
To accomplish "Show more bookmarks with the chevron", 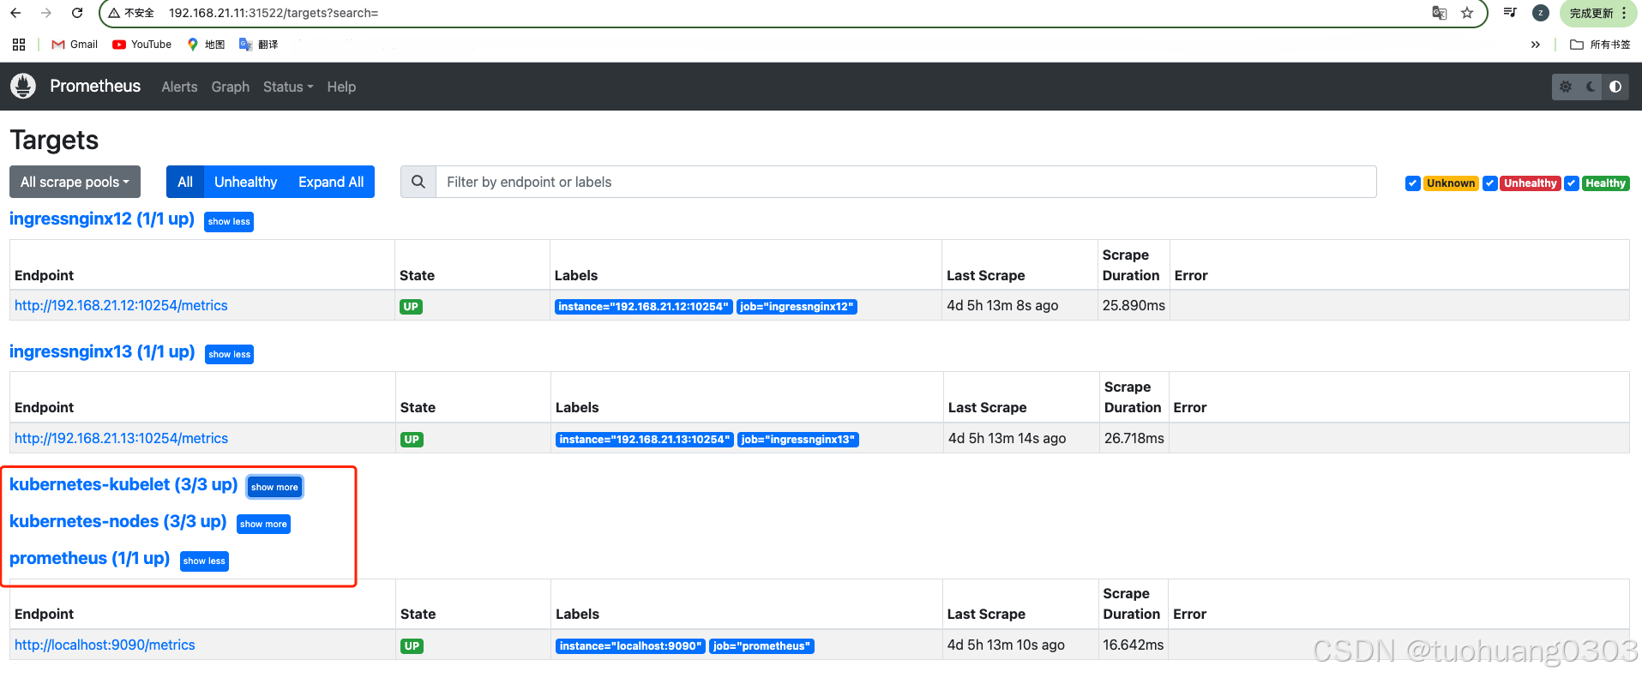I will pos(1536,45).
